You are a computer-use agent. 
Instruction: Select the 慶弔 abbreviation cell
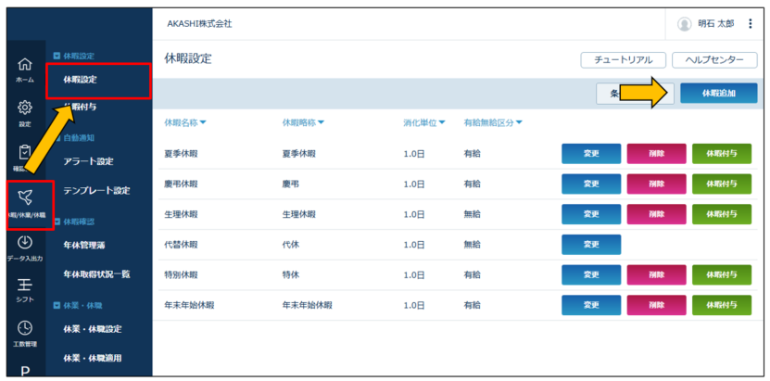[x=291, y=184]
